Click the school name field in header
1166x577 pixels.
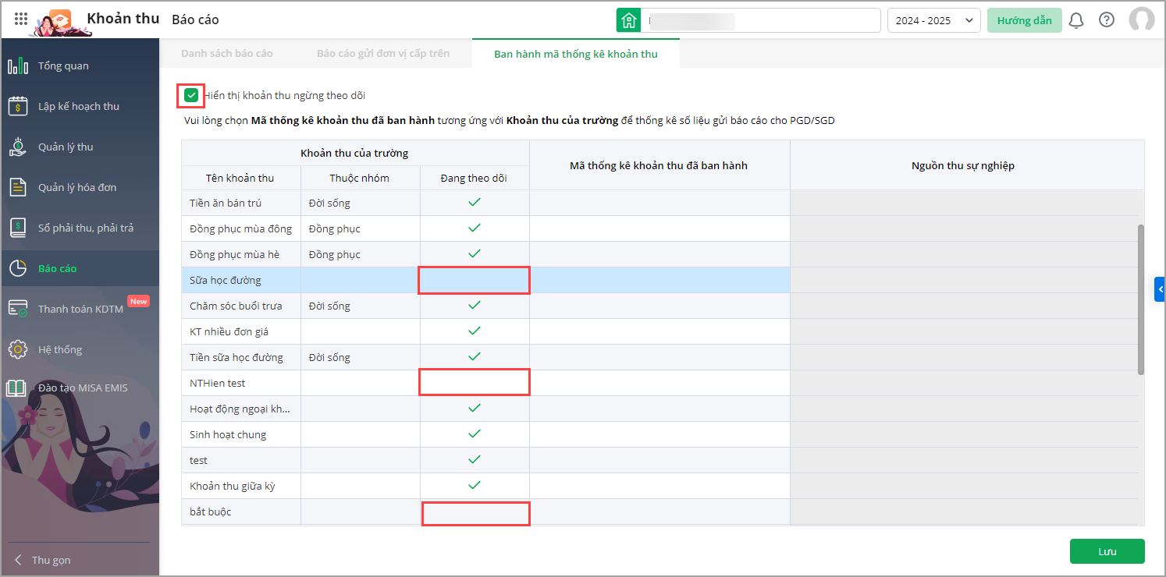[x=761, y=20]
